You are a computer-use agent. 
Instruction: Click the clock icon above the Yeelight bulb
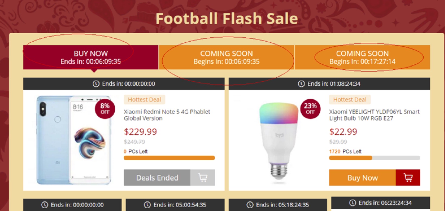click(x=301, y=84)
